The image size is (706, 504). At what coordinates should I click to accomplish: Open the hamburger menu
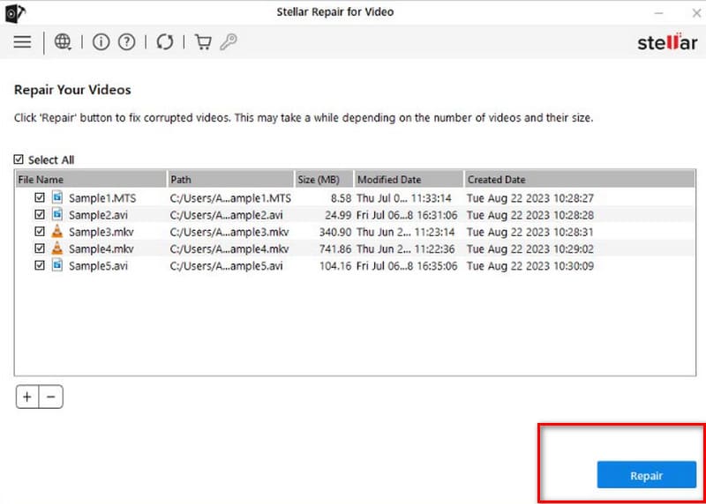tap(22, 42)
